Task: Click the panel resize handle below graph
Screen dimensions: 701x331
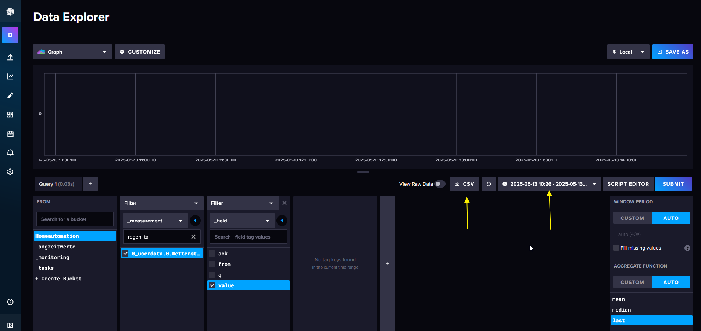Action: 363,172
